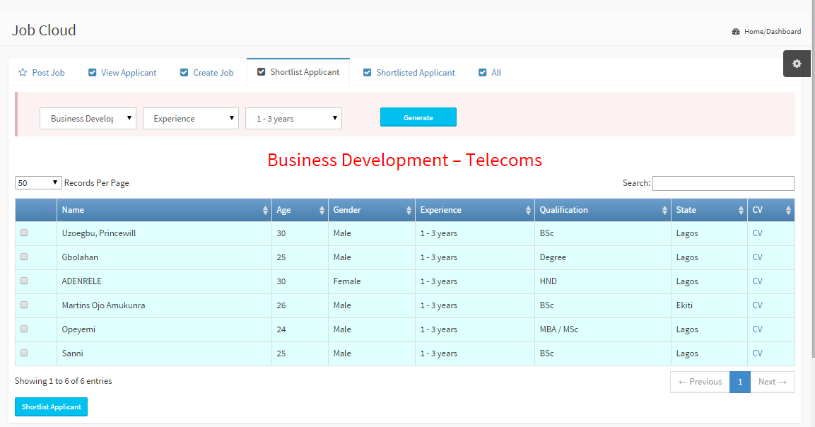
Task: Click in the Search input field
Action: click(x=723, y=184)
